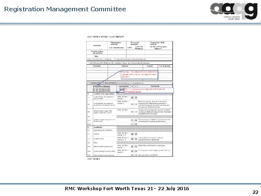
Task: Click the % of Business column header
Action: point(165,66)
